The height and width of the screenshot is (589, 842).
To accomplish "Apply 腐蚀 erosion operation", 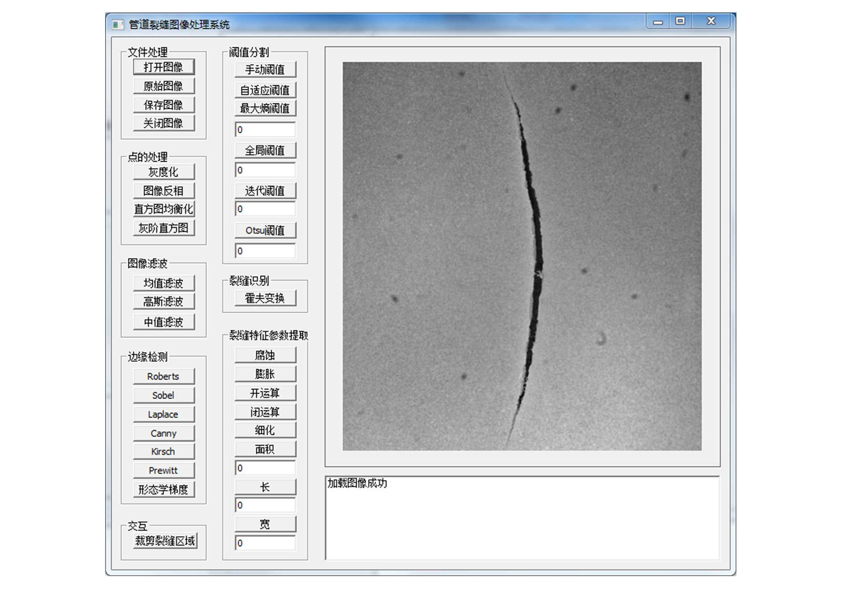I will click(265, 355).
